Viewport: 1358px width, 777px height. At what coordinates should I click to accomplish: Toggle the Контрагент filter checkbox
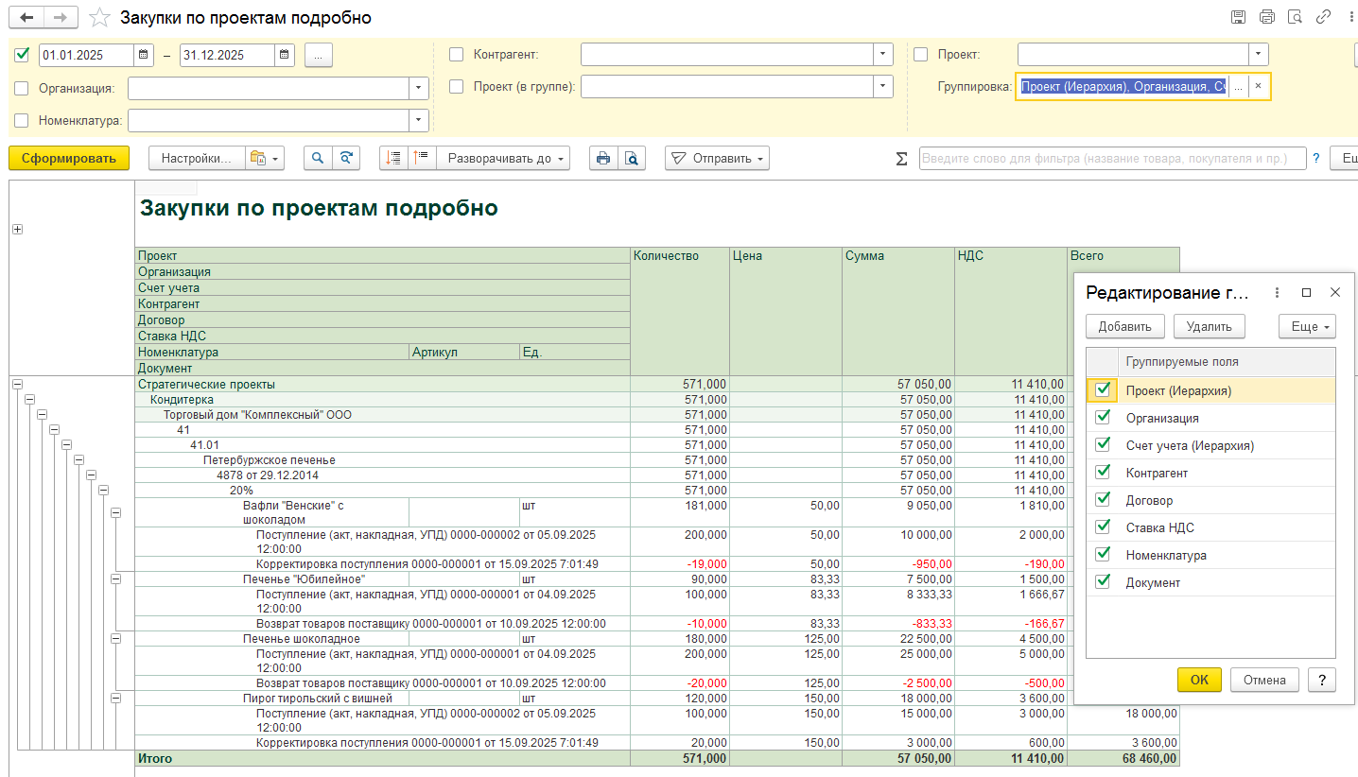tap(457, 55)
